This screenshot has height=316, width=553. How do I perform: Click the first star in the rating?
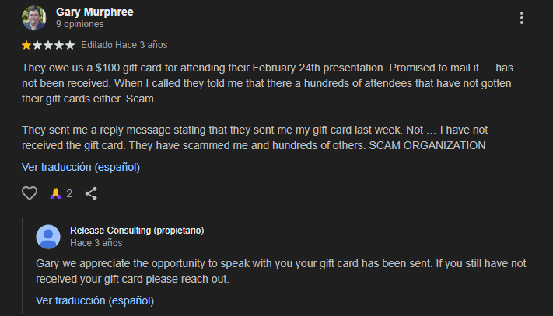point(26,45)
